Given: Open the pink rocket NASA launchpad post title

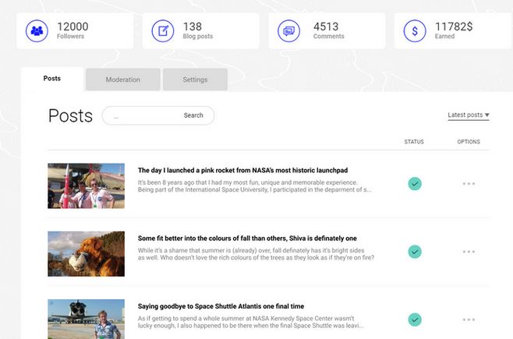Looking at the screenshot, I should click(x=242, y=171).
